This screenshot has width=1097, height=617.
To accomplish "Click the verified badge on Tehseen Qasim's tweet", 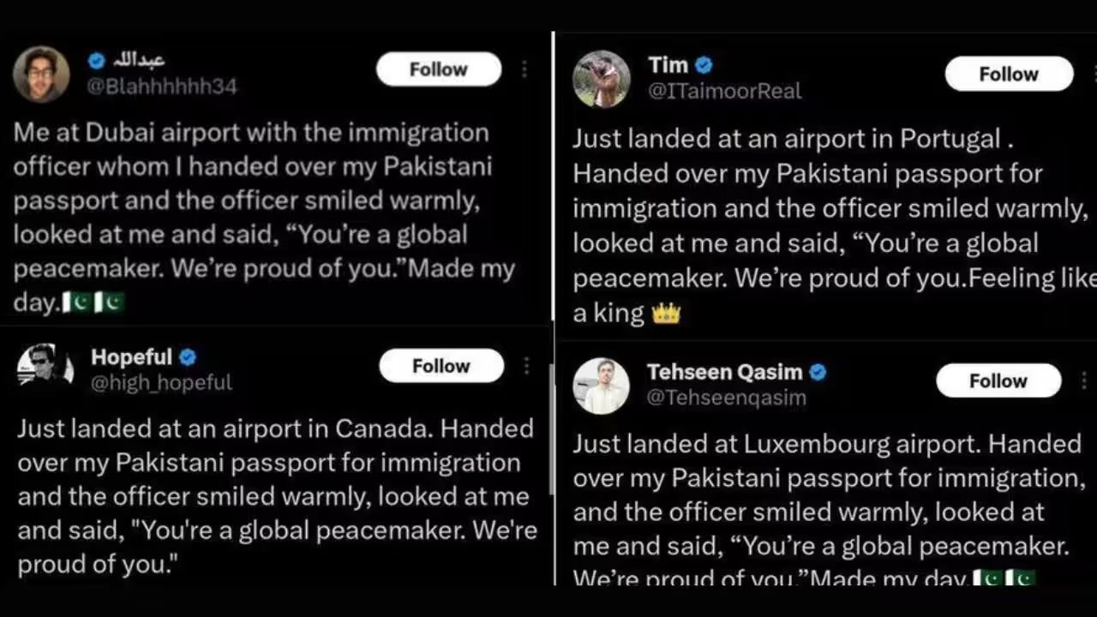I will 817,372.
